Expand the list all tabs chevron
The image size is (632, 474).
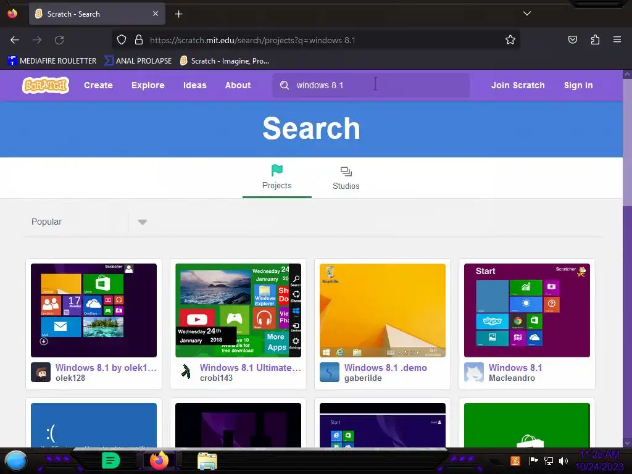pos(527,14)
